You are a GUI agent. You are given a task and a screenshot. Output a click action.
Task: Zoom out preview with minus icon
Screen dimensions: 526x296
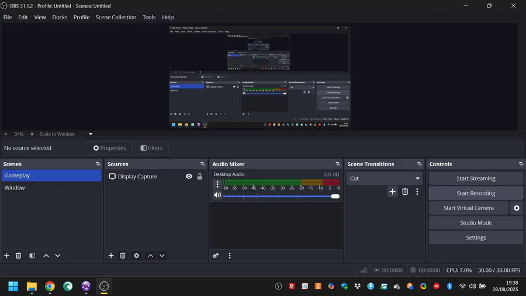tap(6, 134)
